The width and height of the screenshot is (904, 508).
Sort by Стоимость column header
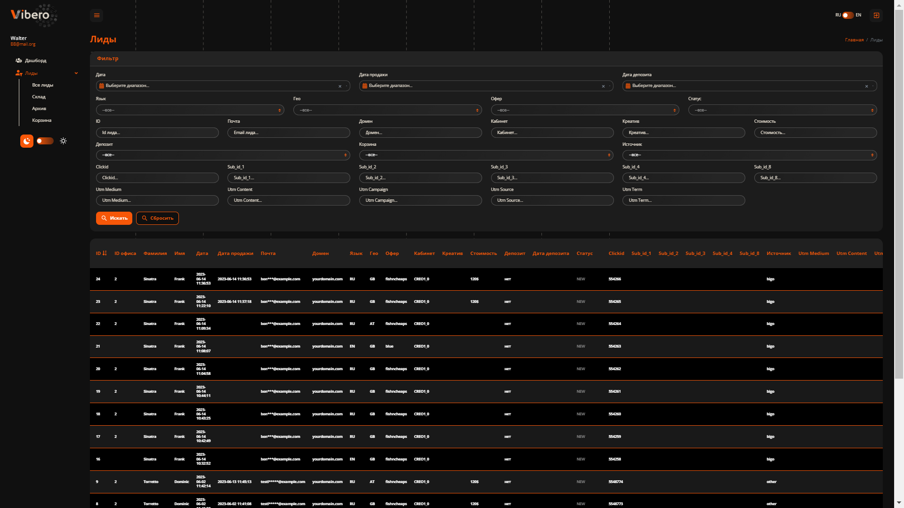pyautogui.click(x=484, y=254)
